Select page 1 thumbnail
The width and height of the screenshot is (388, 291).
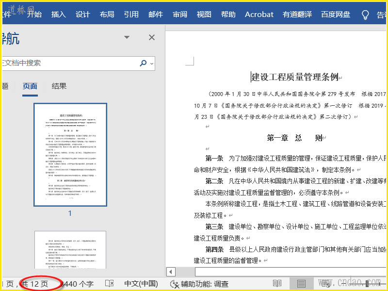click(70, 155)
